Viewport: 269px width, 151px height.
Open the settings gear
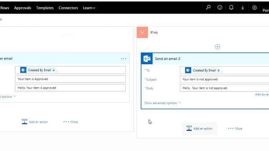254,8
